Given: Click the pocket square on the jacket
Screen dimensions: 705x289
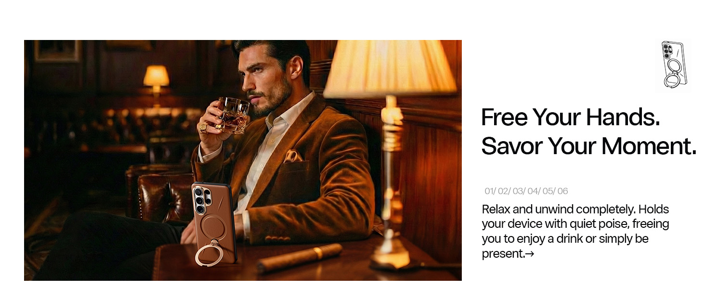Looking at the screenshot, I should tap(293, 156).
